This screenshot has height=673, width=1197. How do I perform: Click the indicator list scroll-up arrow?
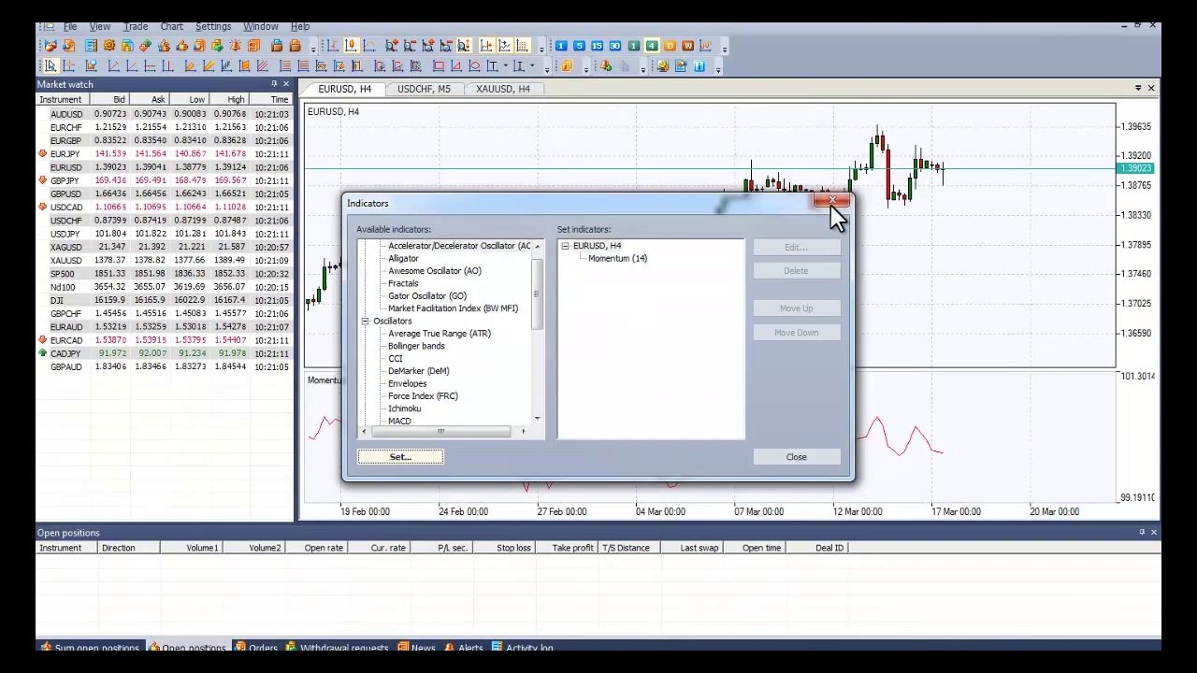click(537, 246)
